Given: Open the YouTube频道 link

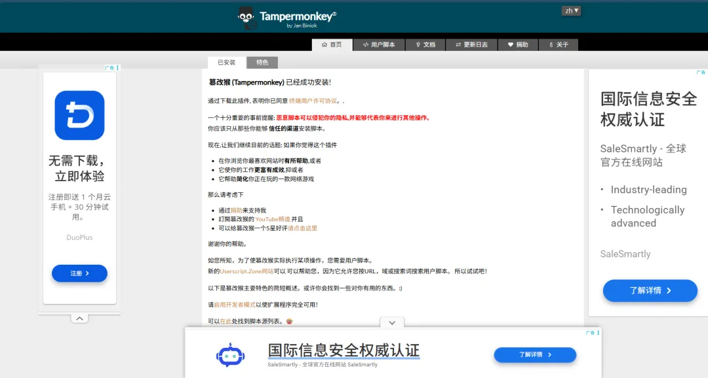Looking at the screenshot, I should point(273,220).
